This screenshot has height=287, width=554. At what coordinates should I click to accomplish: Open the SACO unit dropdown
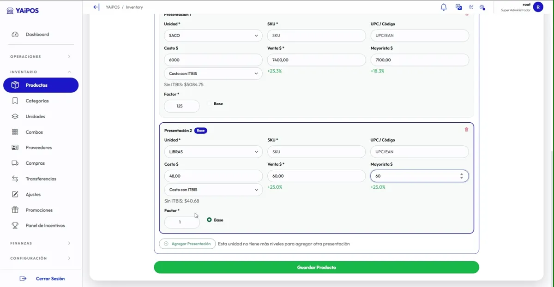(213, 36)
